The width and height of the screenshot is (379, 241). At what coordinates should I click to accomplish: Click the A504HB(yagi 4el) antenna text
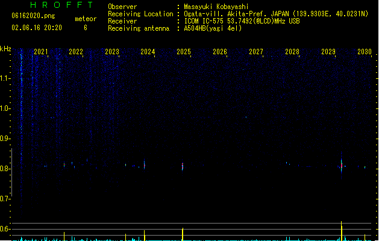(213, 28)
